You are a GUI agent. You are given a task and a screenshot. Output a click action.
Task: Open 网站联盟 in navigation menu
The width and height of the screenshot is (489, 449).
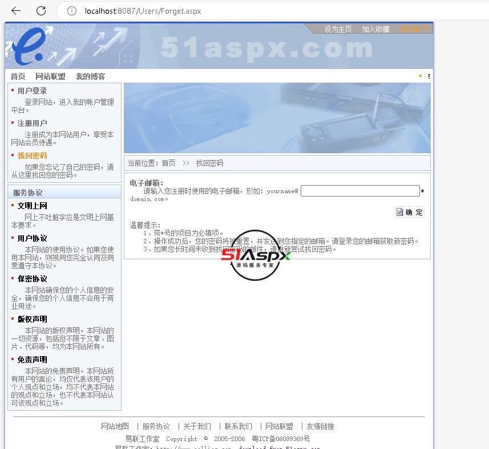point(50,76)
